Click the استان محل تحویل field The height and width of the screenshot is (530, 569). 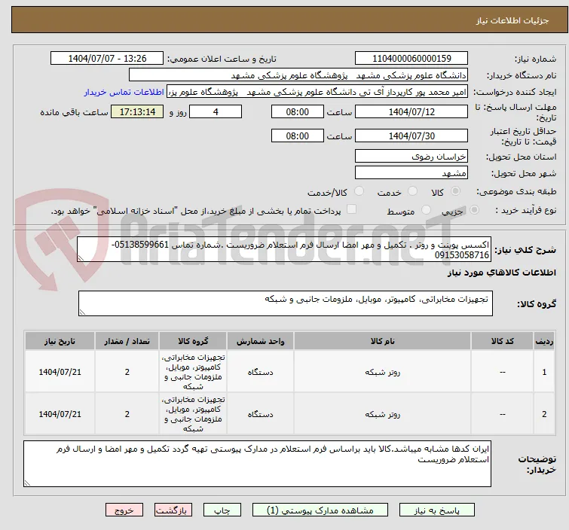411,157
